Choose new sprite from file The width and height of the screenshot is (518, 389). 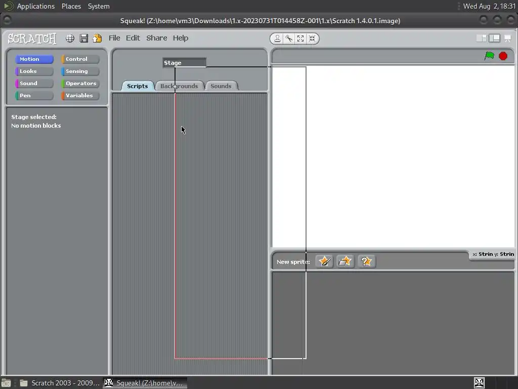(345, 261)
